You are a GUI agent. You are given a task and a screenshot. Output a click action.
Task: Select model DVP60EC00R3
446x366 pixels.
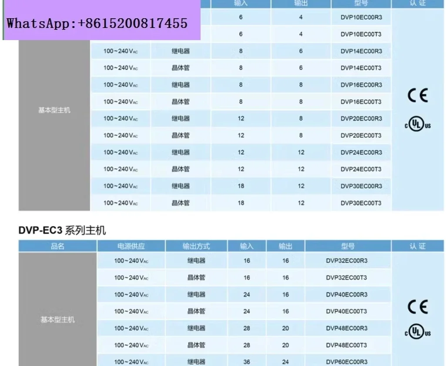pyautogui.click(x=347, y=362)
